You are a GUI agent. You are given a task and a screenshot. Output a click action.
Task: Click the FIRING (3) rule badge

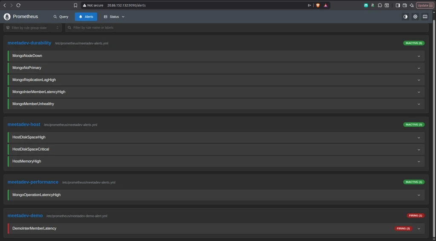click(x=403, y=229)
